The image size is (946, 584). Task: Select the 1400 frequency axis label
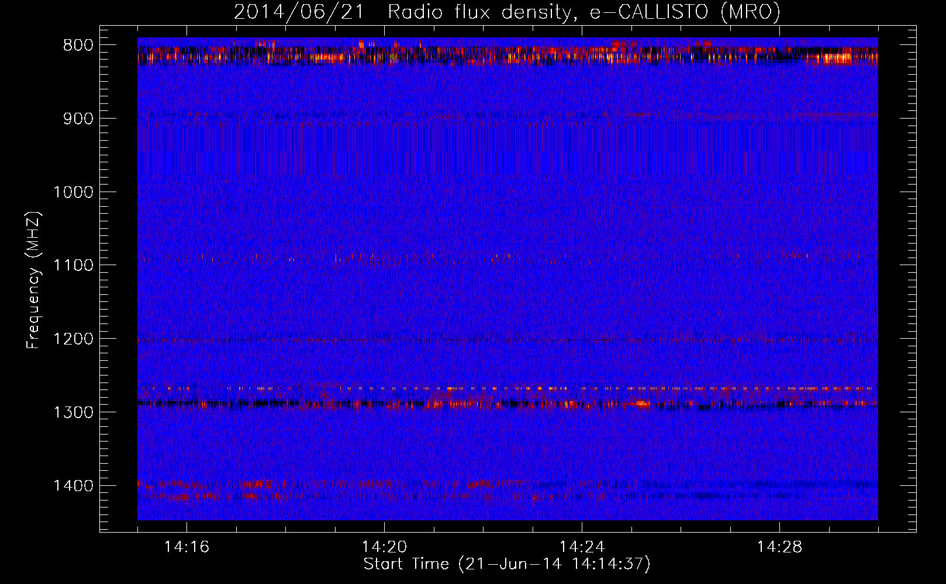(73, 486)
